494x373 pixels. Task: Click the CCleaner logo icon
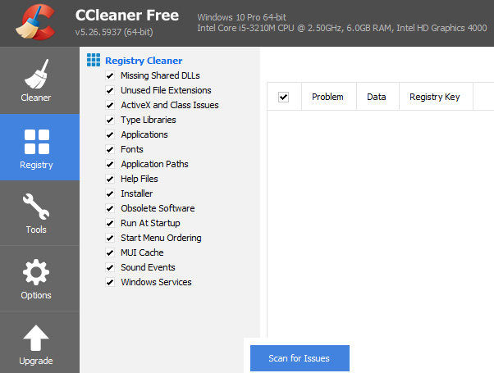[x=35, y=23]
